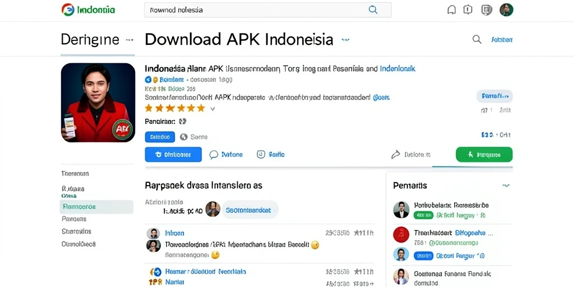574x287 pixels.
Task: Open the app thumbnail of man in red jacket
Action: coord(98,103)
